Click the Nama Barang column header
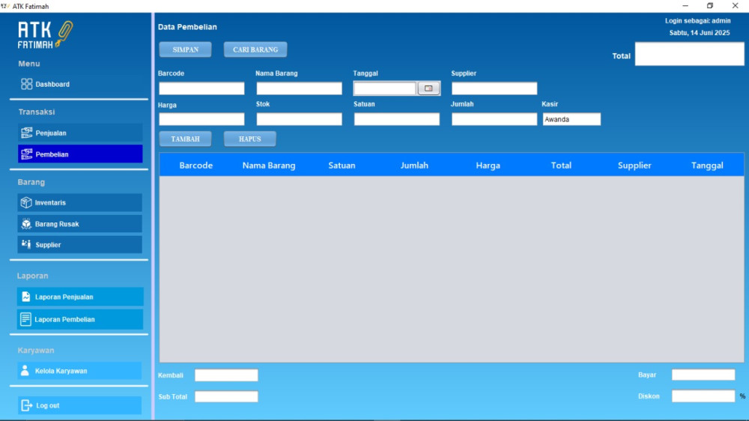 click(x=269, y=166)
